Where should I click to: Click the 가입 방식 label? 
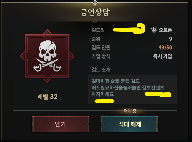[101, 56]
